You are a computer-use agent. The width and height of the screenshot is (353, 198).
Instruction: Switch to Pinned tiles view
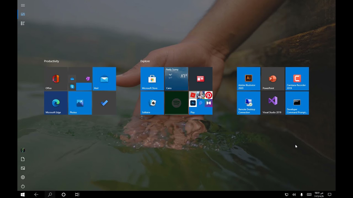point(23,14)
